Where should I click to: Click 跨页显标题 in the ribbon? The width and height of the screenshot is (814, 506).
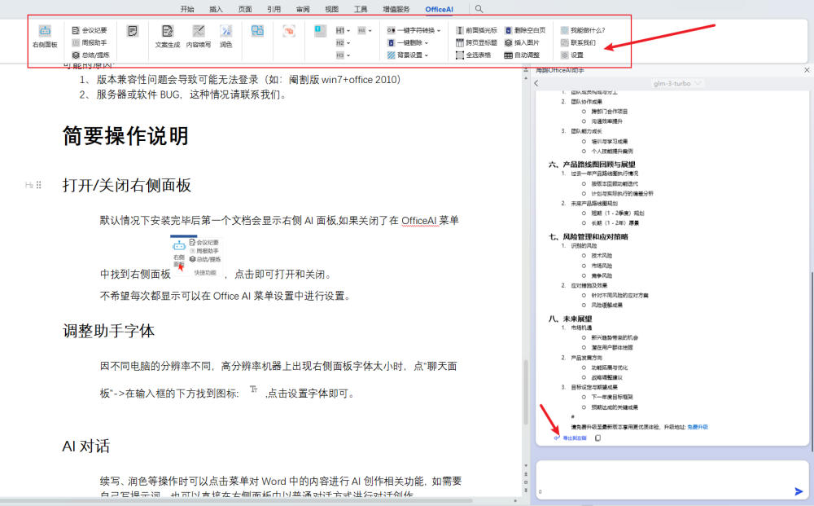(x=476, y=42)
